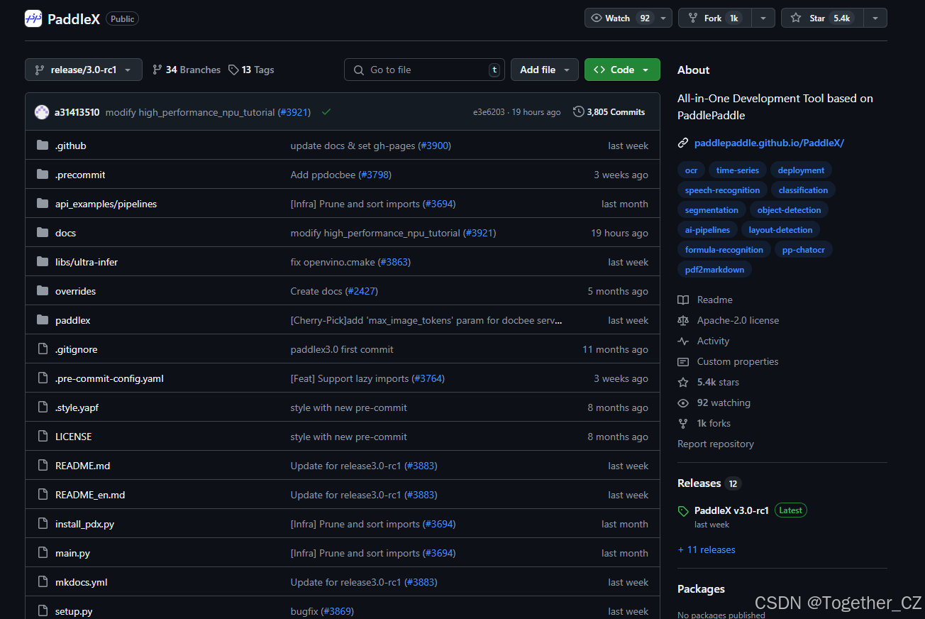Open the commits history clock icon

[579, 111]
